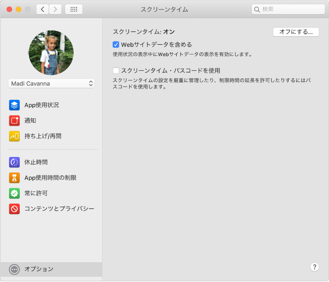Uncheck Webサイトデータを含める checkbox
The height and width of the screenshot is (282, 329).
[x=116, y=44]
